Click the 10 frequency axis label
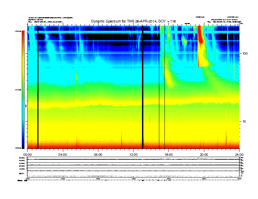Screen dimensions: 258x199 point(244,122)
